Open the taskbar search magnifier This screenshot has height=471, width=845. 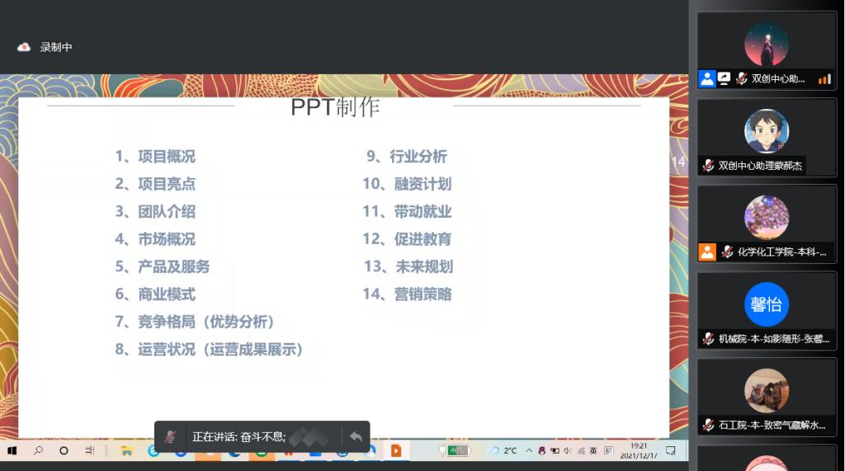click(38, 451)
